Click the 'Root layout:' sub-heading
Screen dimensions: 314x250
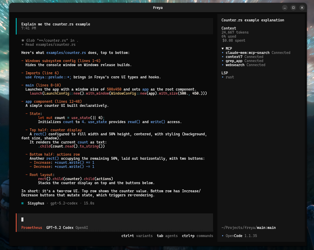click(x=42, y=175)
